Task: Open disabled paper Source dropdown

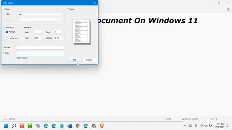Action: click(40, 20)
